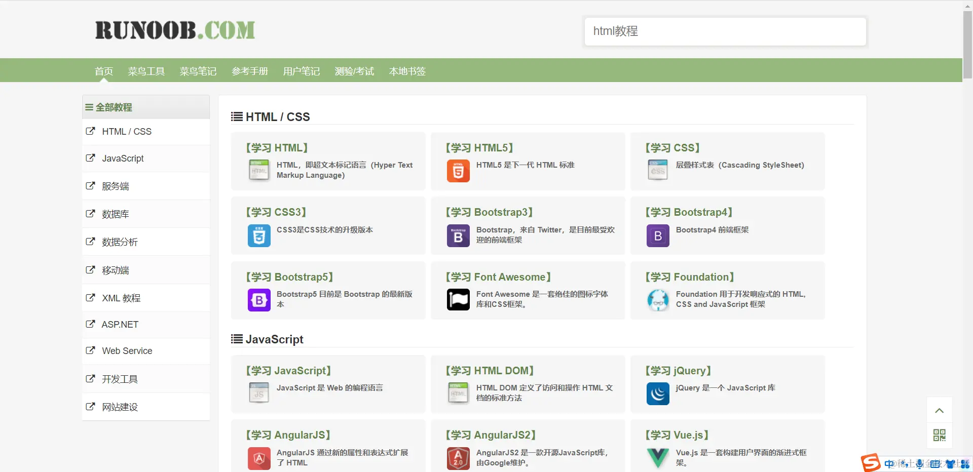This screenshot has width=973, height=472.
Task: Open the 【学习 Vue.js】 heading link
Action: click(677, 435)
